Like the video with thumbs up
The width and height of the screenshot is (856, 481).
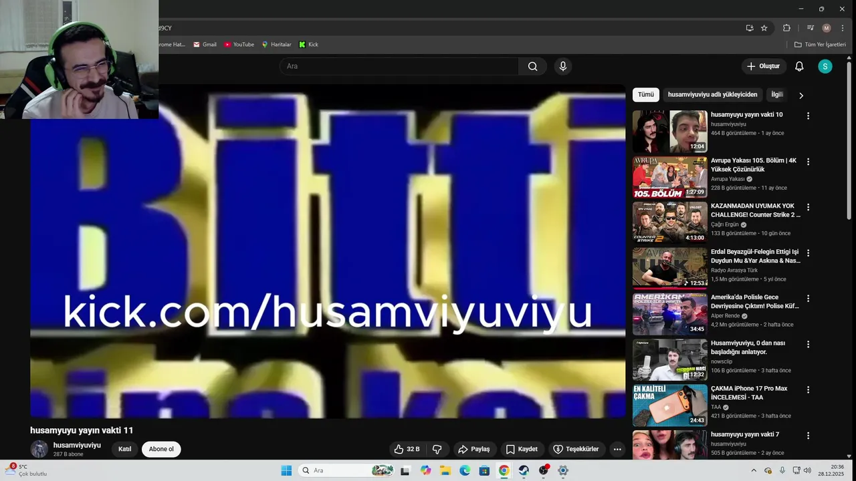[407, 449]
